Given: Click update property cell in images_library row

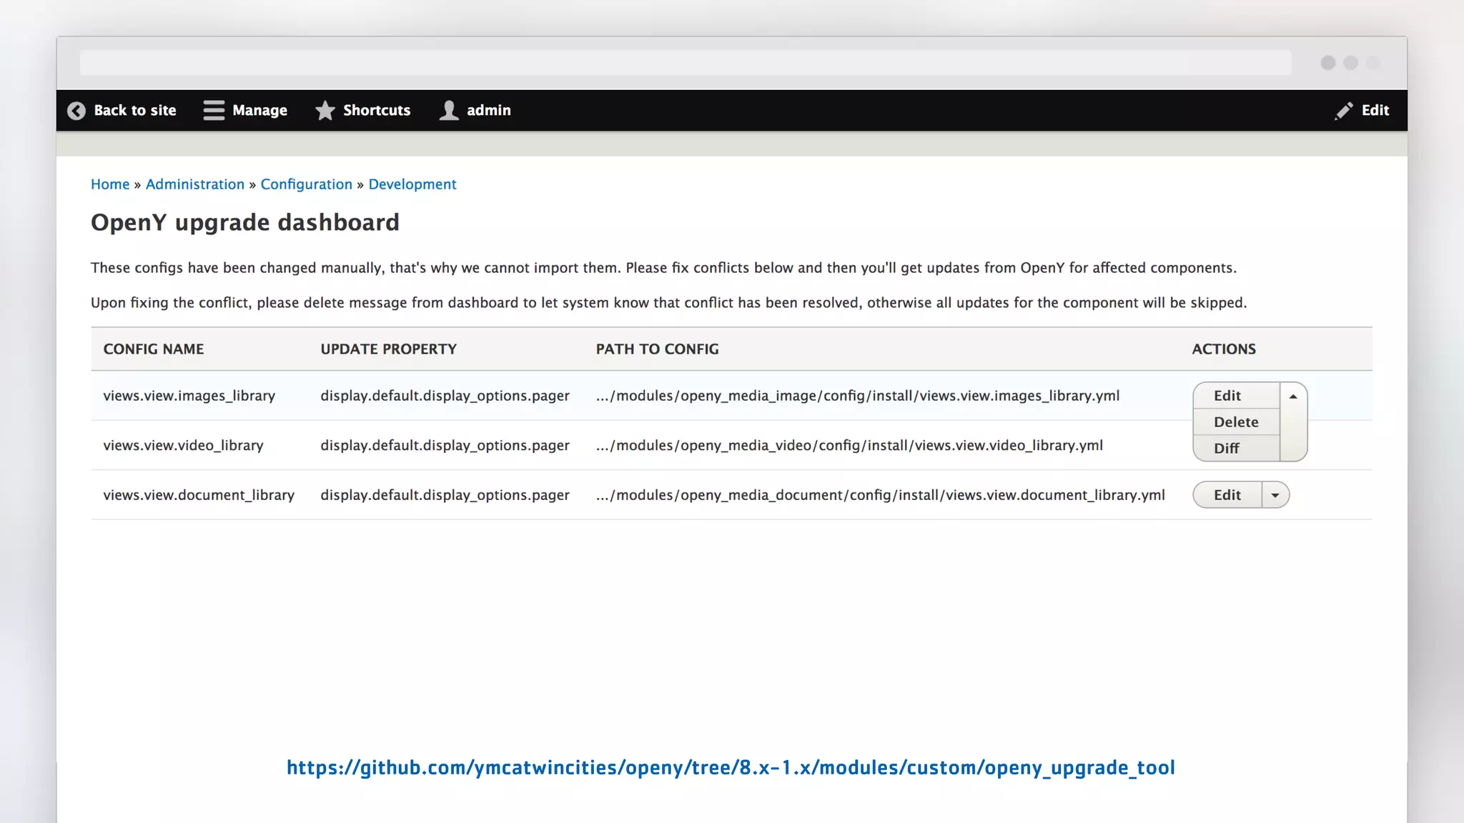Looking at the screenshot, I should click(x=445, y=396).
